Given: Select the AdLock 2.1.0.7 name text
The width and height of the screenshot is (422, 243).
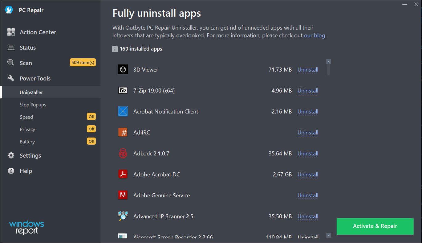Looking at the screenshot, I should [x=151, y=154].
